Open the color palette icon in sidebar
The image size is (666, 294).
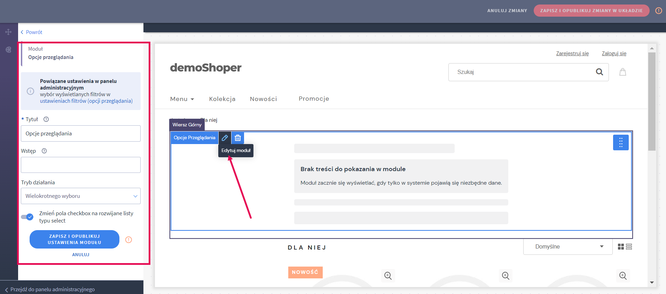(x=8, y=50)
